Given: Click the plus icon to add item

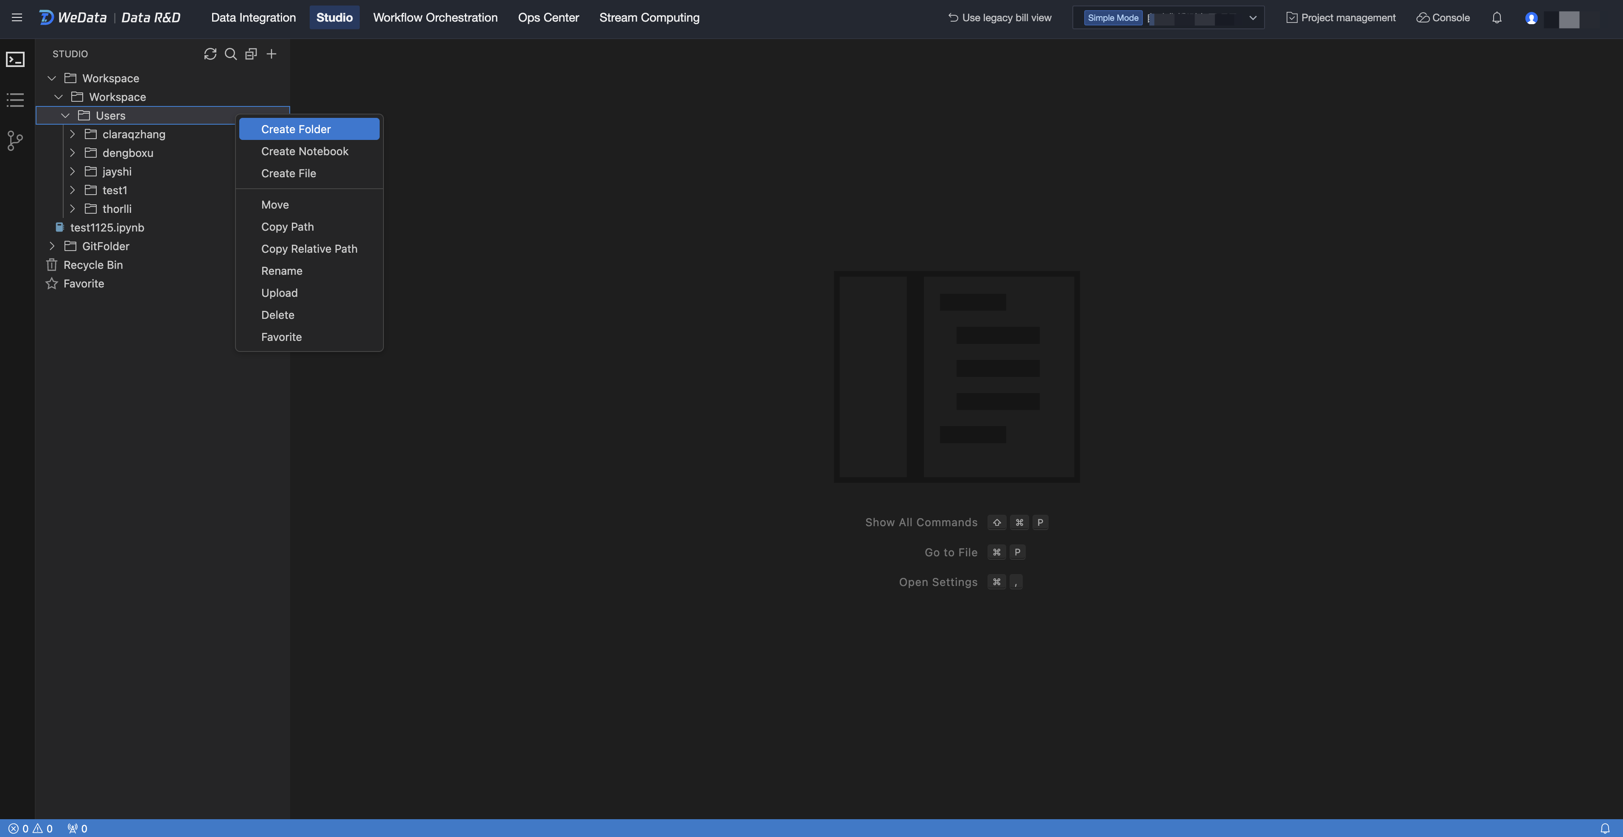Looking at the screenshot, I should 271,54.
